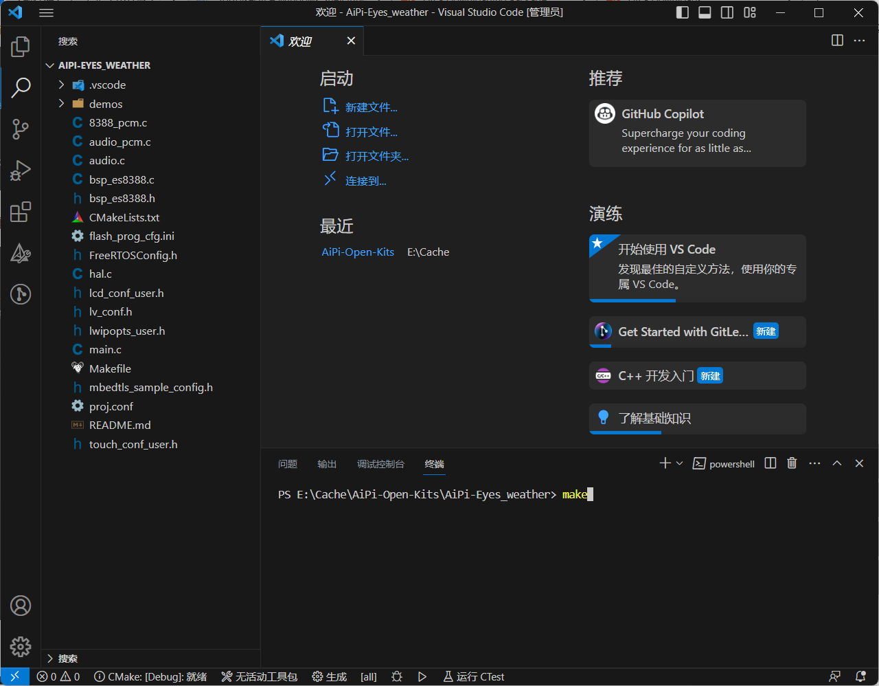Open the Search view icon
Viewport: 879px width, 686px height.
[21, 88]
